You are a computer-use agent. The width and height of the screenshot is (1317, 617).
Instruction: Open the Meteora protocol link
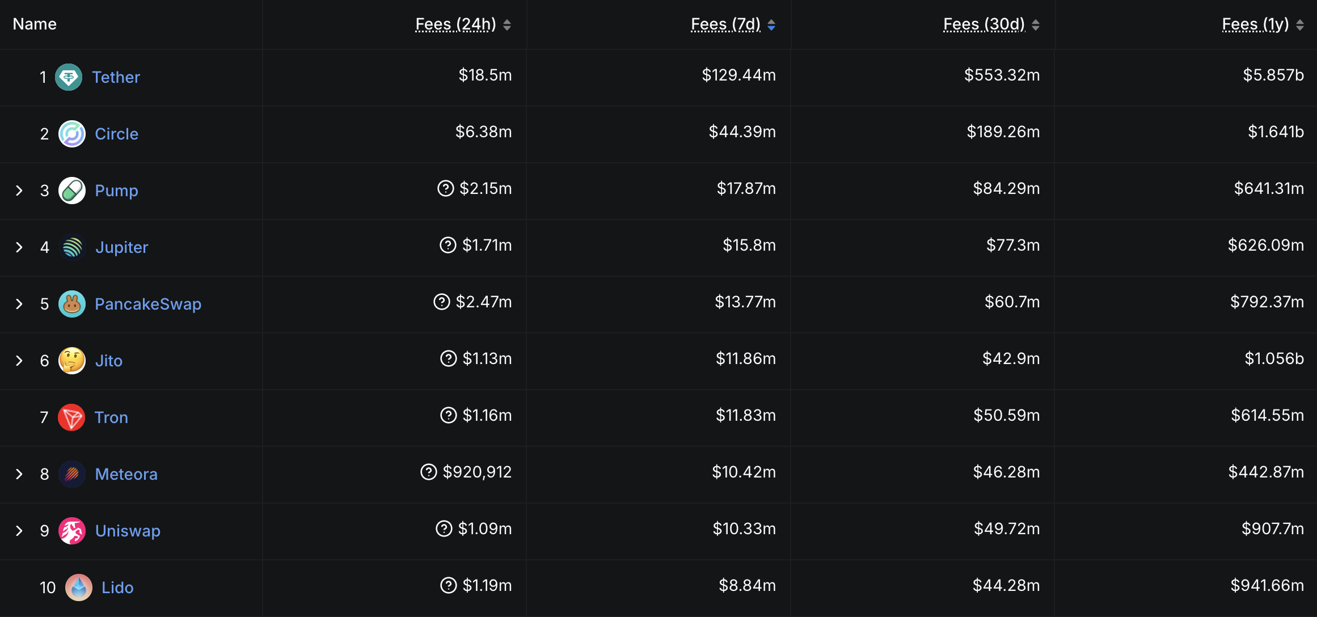(126, 474)
